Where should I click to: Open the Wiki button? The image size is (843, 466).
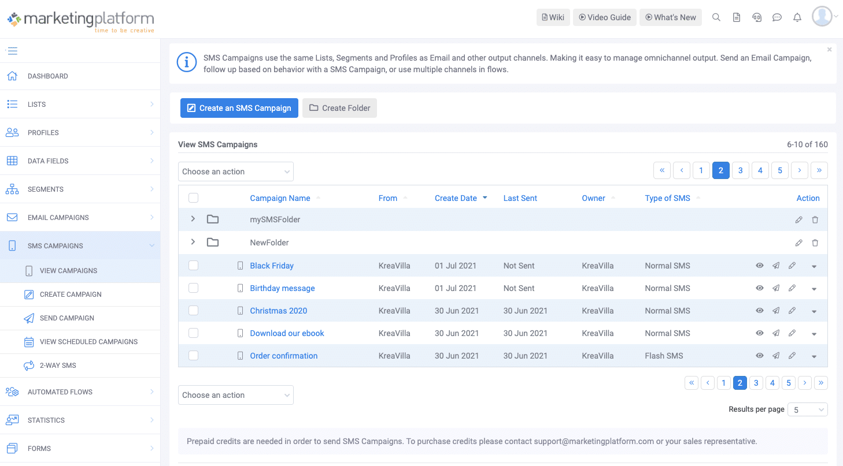pos(553,17)
